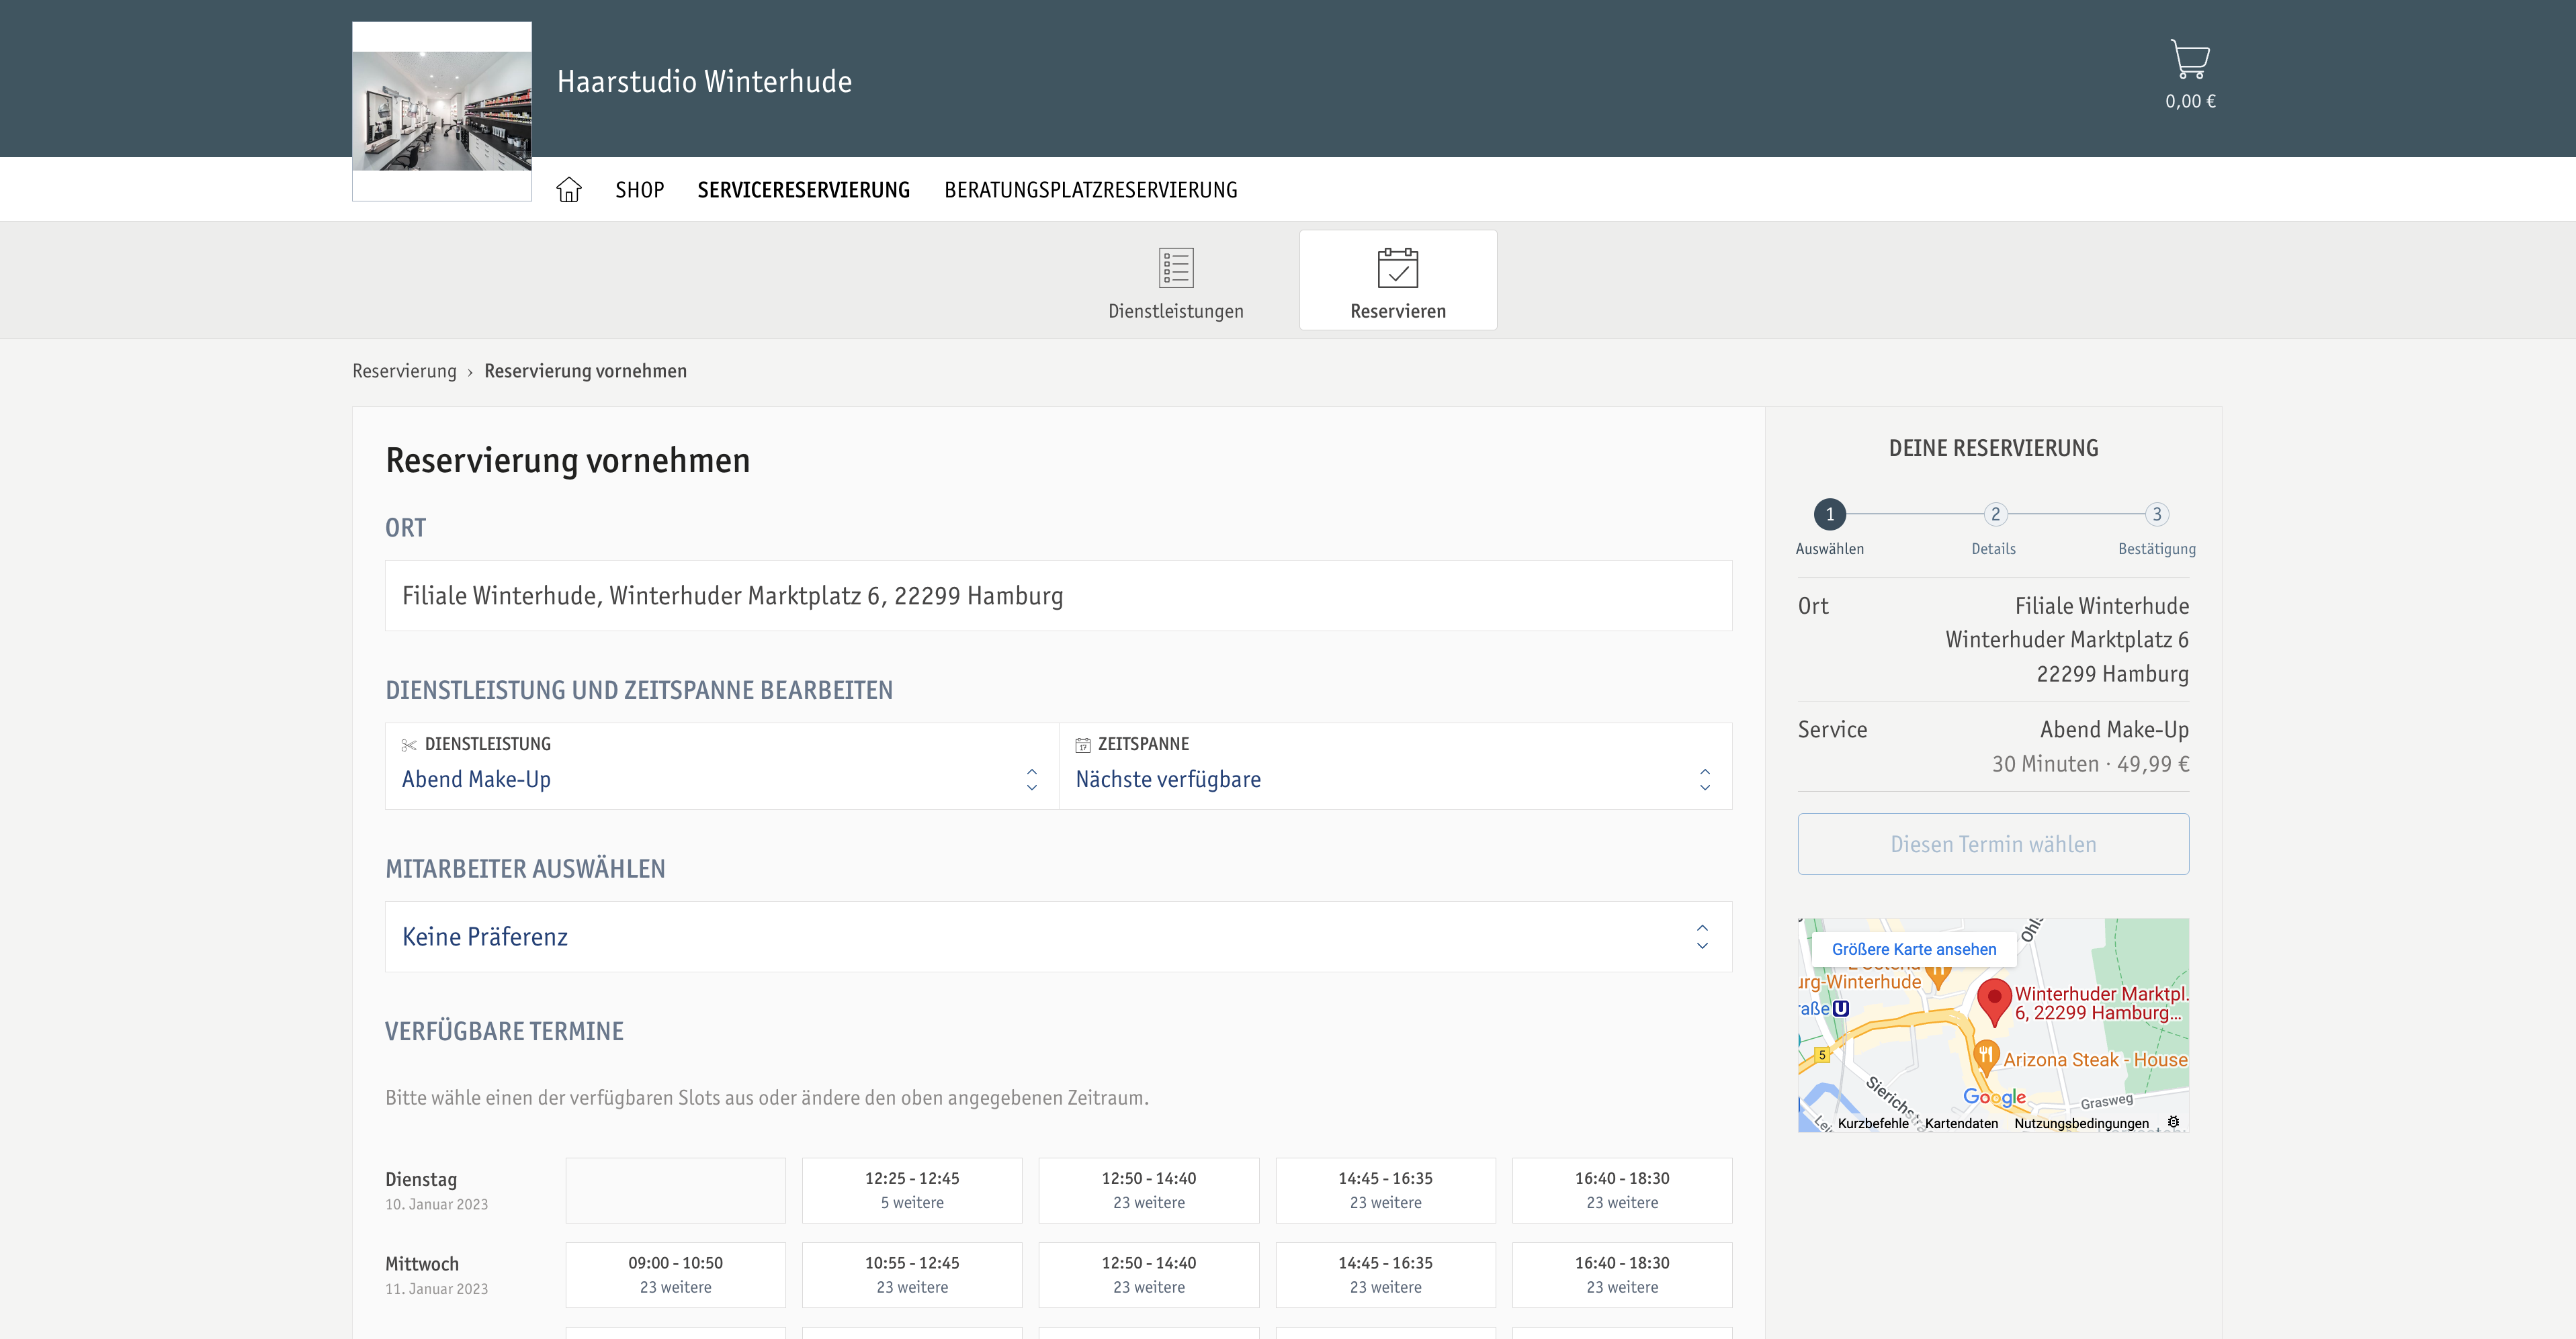This screenshot has width=2576, height=1339.
Task: Click the Reservierung breadcrumb link
Action: click(404, 371)
